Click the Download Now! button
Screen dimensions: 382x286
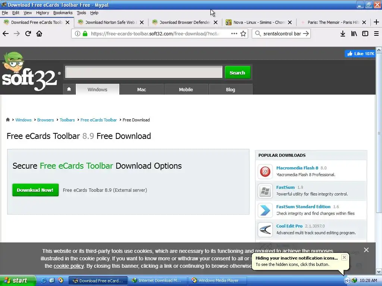pyautogui.click(x=35, y=190)
